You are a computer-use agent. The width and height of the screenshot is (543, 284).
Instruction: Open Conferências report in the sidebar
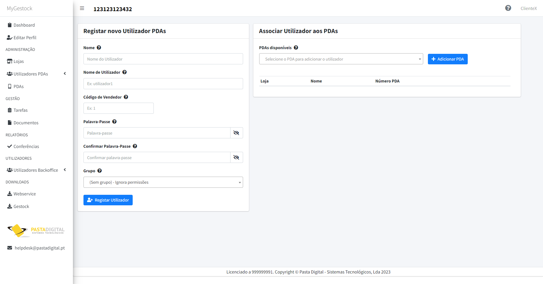click(26, 147)
